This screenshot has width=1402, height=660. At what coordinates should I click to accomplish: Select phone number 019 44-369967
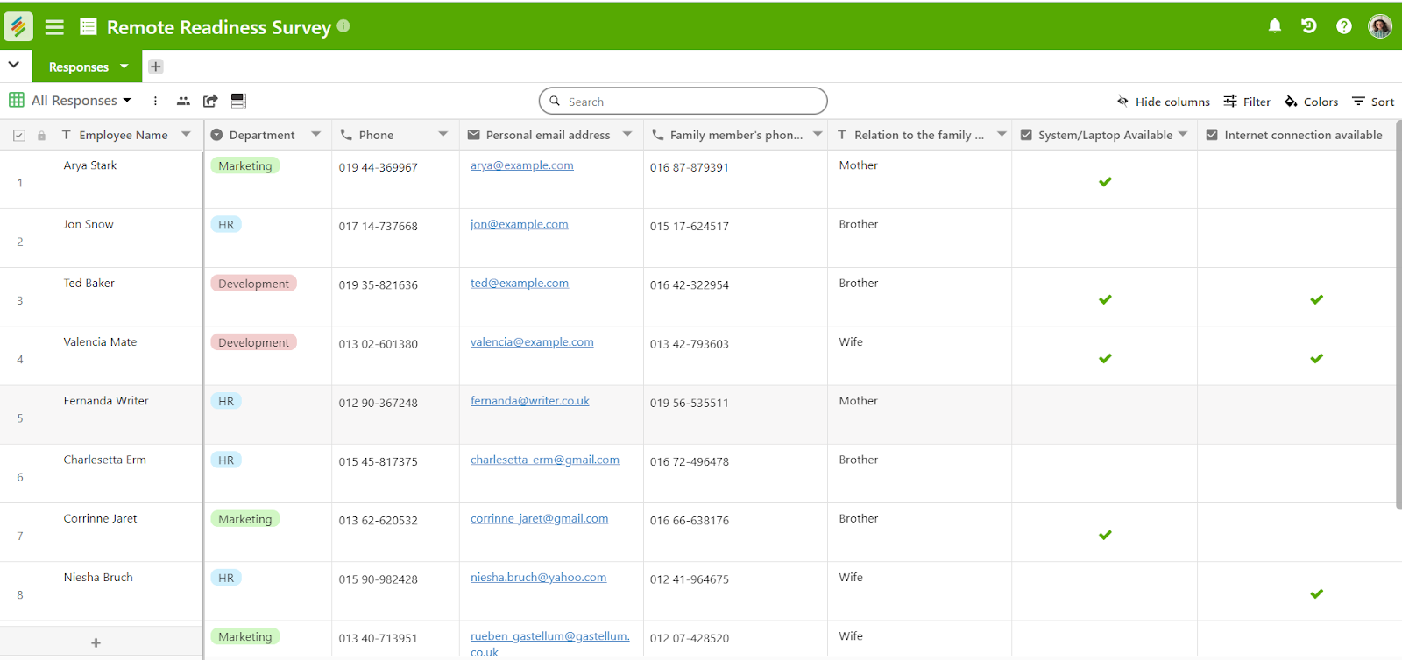(379, 167)
